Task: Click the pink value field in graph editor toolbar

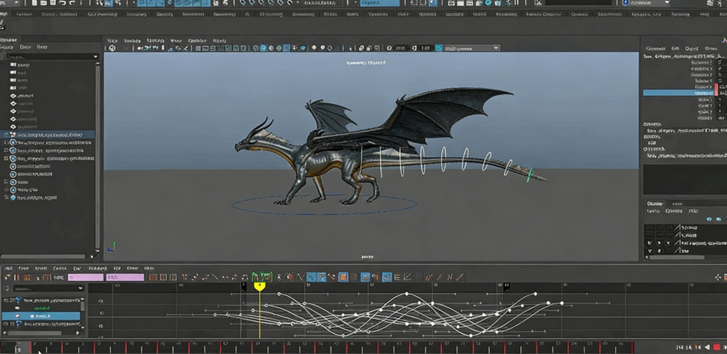Action: 86,278
